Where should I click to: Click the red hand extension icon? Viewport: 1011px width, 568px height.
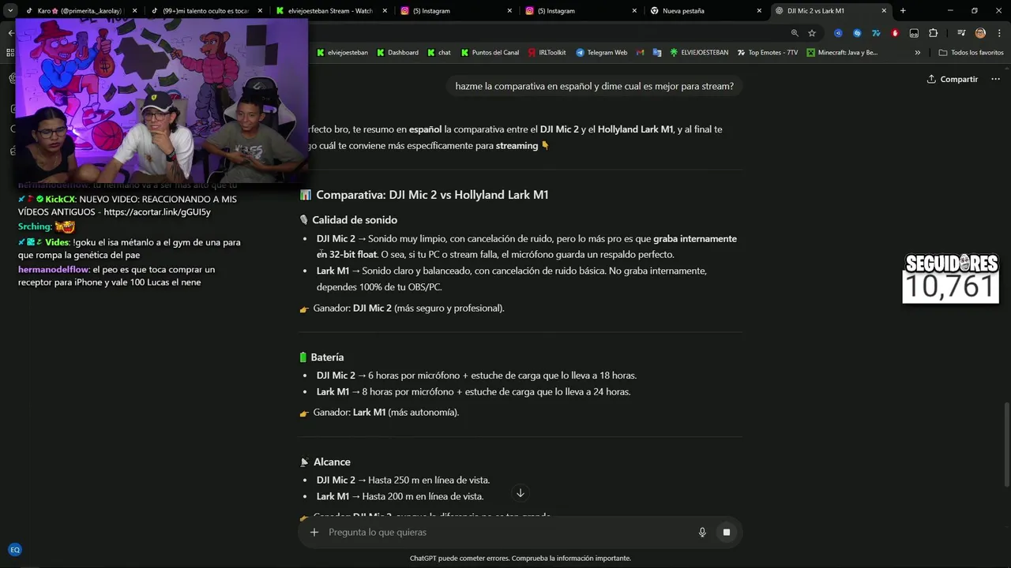pos(895,33)
